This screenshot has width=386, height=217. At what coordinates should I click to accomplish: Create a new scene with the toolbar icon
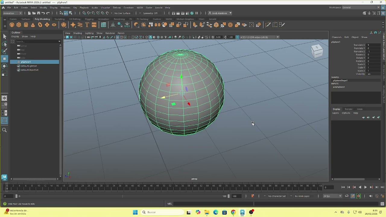[29, 13]
